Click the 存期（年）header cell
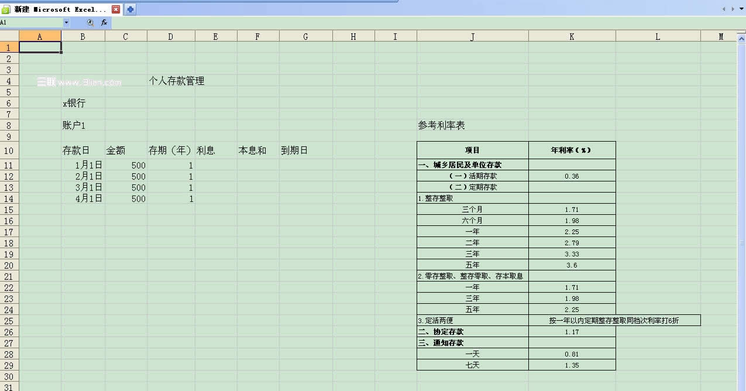This screenshot has height=391, width=746. click(x=171, y=150)
